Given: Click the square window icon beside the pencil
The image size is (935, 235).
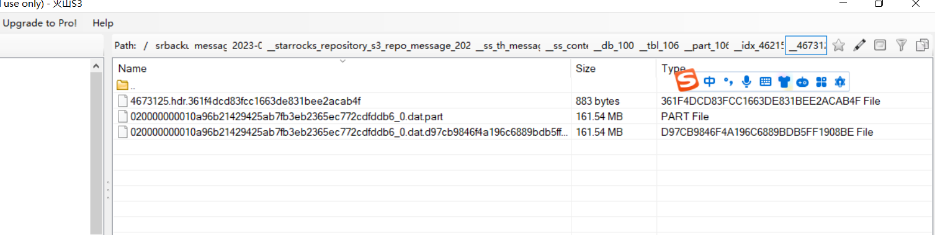Looking at the screenshot, I should [880, 45].
